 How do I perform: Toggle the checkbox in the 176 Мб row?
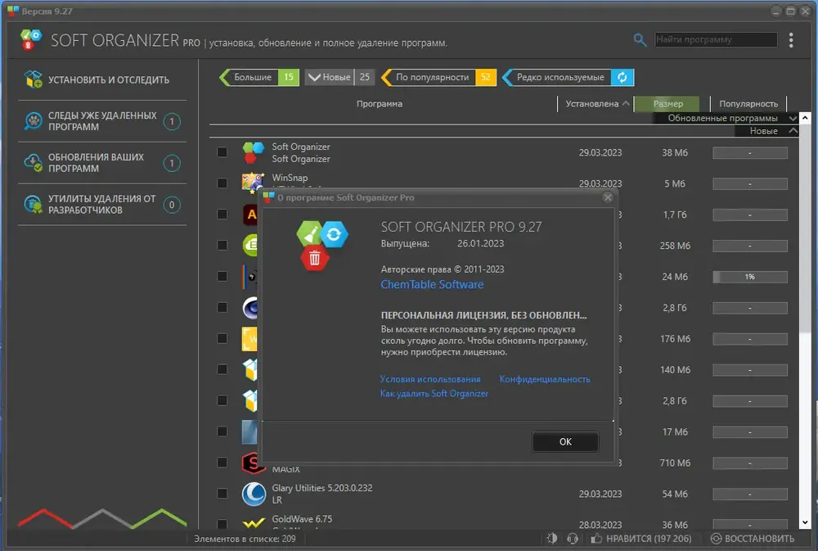[222, 338]
